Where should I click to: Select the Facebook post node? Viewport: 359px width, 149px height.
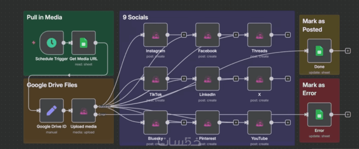tap(208, 35)
